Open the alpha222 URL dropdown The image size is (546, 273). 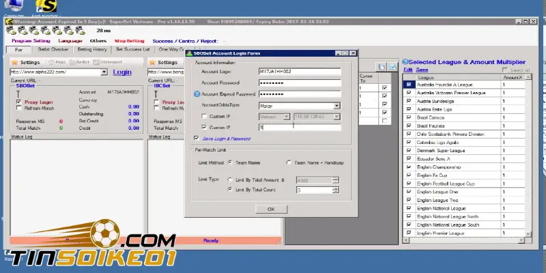point(104,72)
